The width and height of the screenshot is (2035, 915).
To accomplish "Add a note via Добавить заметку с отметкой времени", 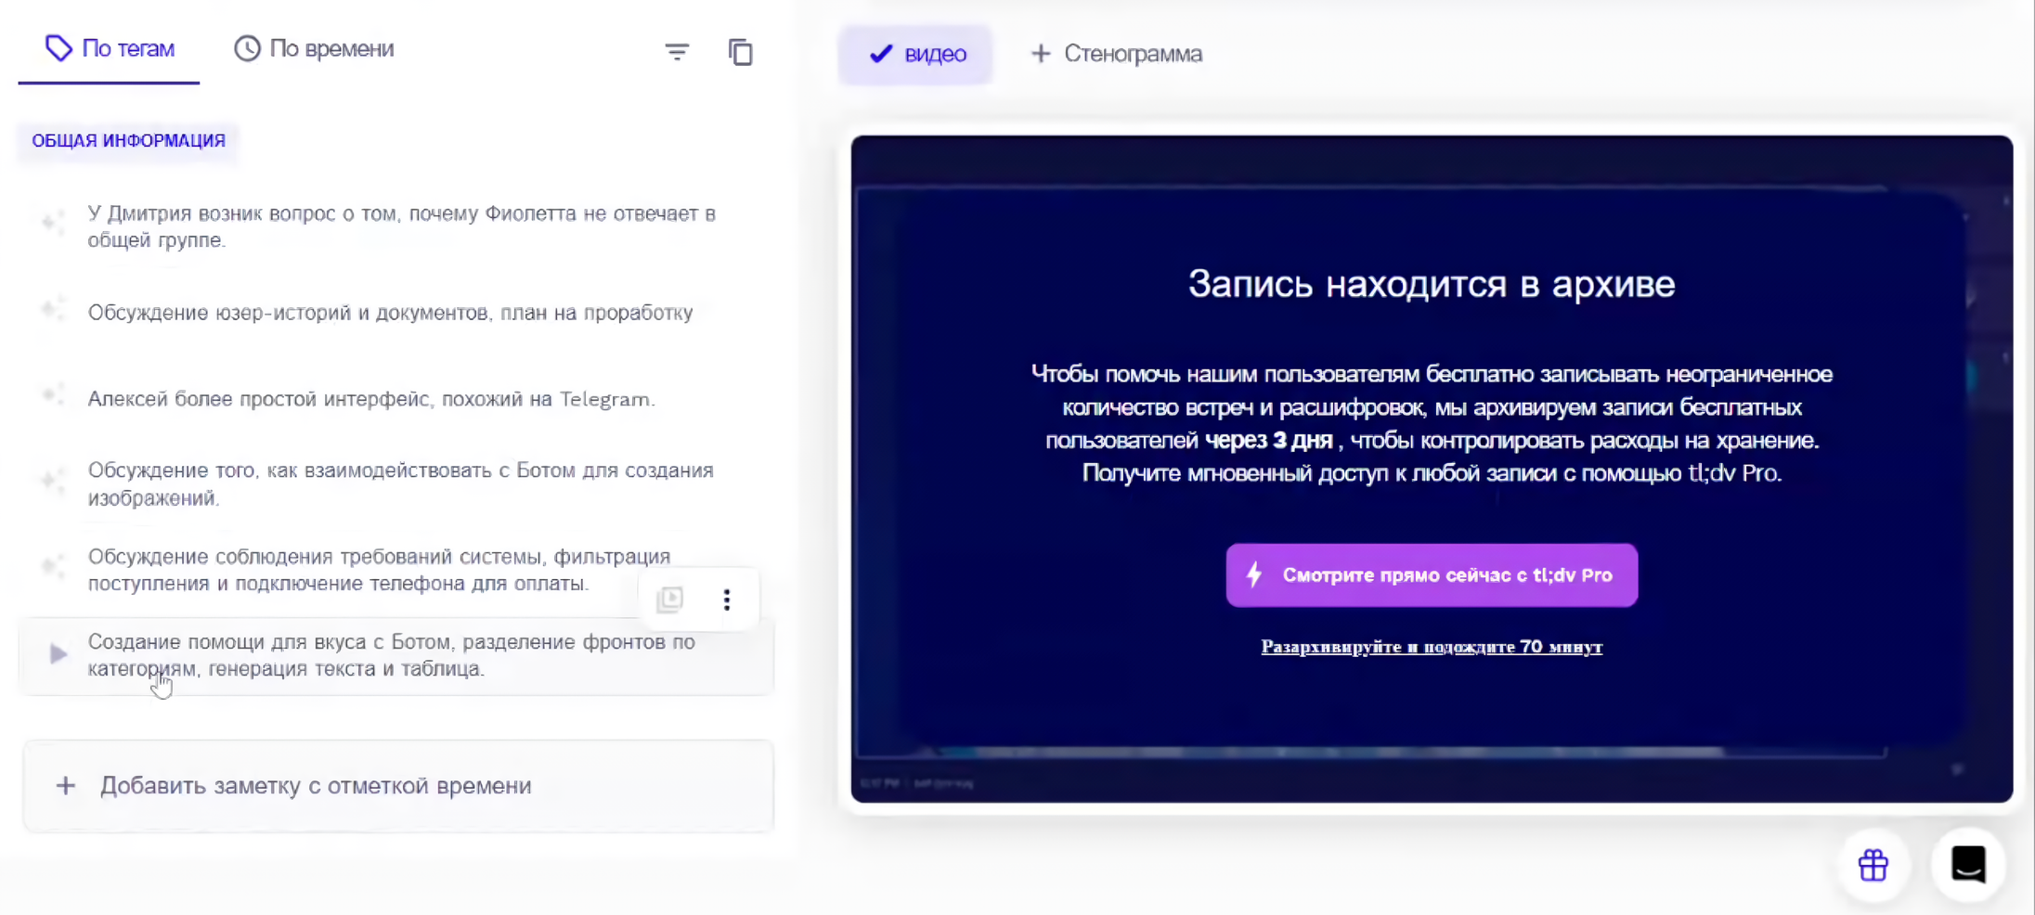I will pyautogui.click(x=398, y=786).
